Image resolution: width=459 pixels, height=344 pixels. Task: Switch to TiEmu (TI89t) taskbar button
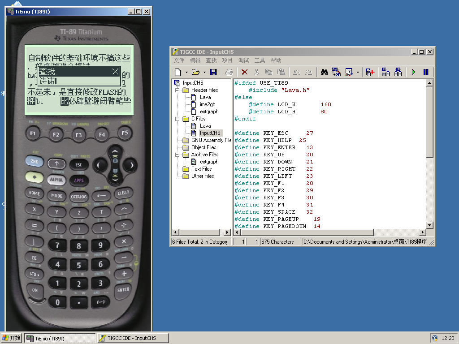point(60,338)
